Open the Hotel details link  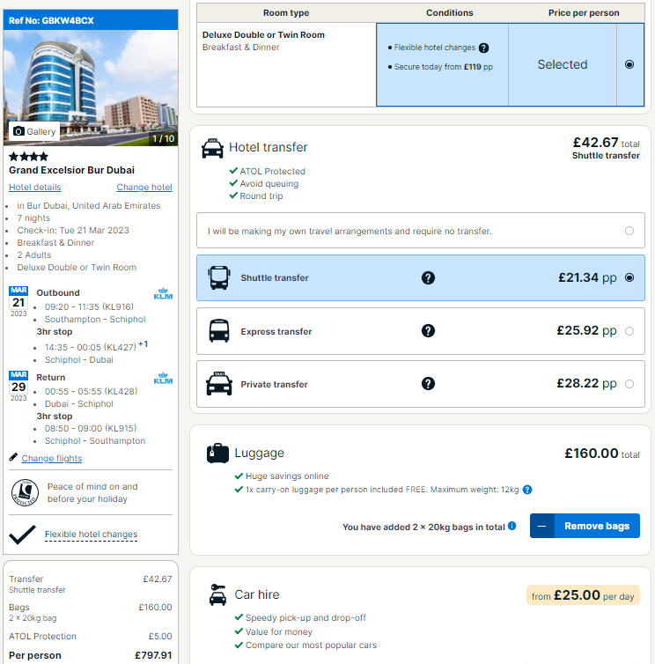click(x=34, y=188)
